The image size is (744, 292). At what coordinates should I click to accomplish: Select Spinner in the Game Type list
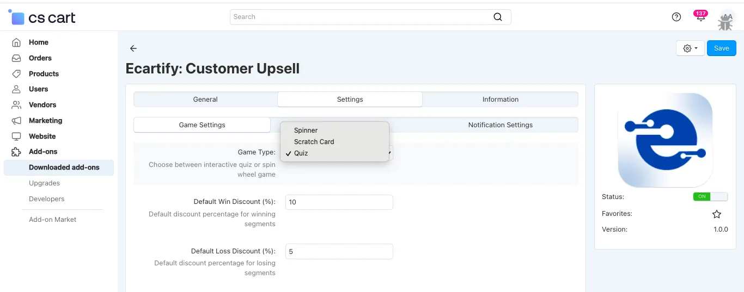pyautogui.click(x=335, y=131)
